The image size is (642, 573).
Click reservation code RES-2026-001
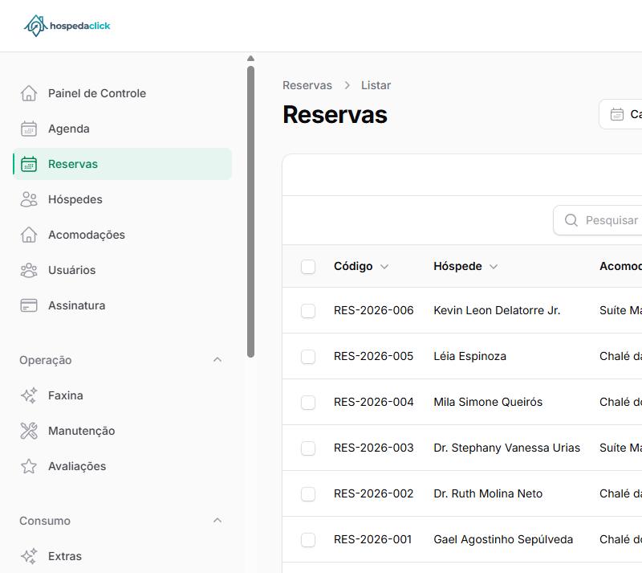click(x=372, y=539)
